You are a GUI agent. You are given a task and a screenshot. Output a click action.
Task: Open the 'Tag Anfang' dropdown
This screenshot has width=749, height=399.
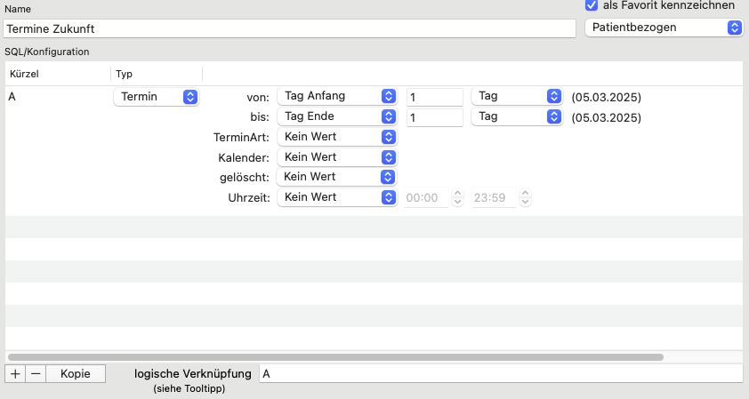[x=337, y=96]
